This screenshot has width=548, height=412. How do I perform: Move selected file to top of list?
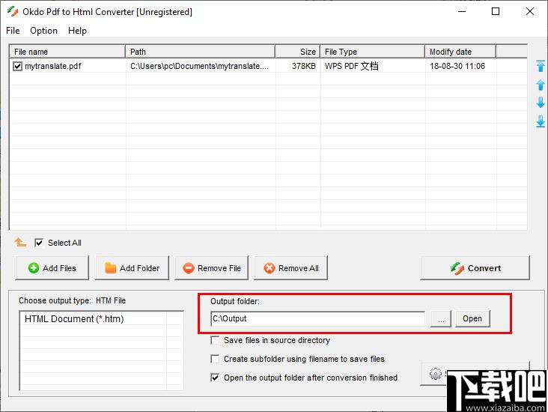point(541,66)
